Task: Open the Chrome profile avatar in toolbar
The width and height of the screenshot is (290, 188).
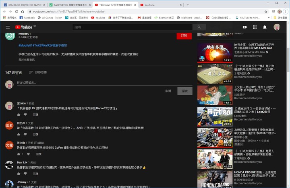Action: [x=280, y=11]
